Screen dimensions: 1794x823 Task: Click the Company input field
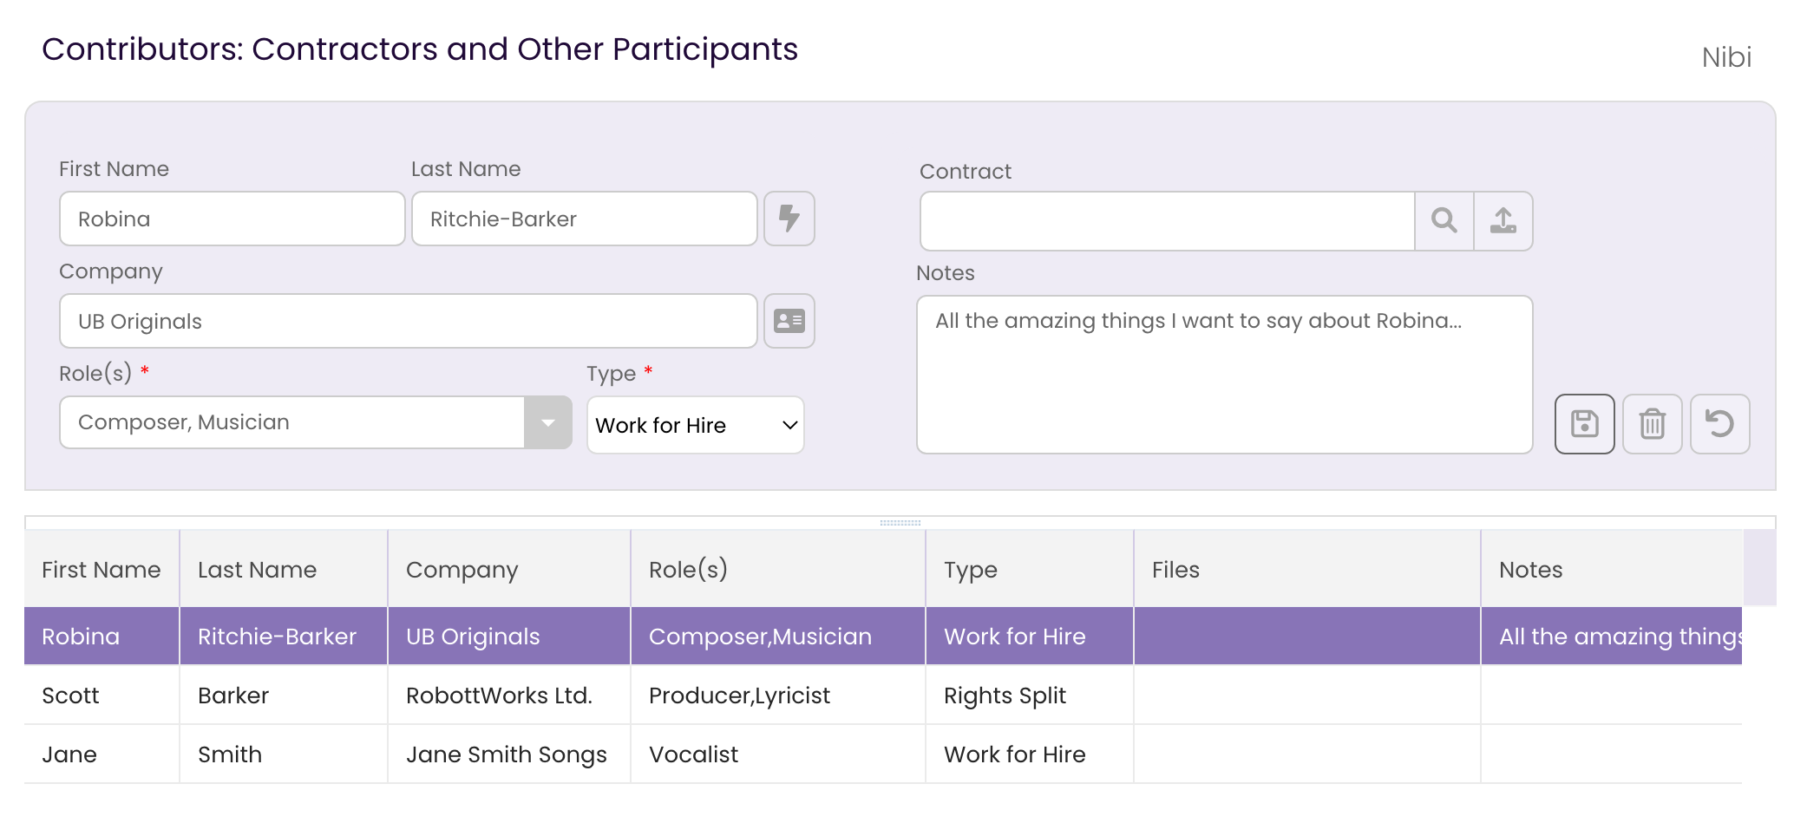point(408,321)
